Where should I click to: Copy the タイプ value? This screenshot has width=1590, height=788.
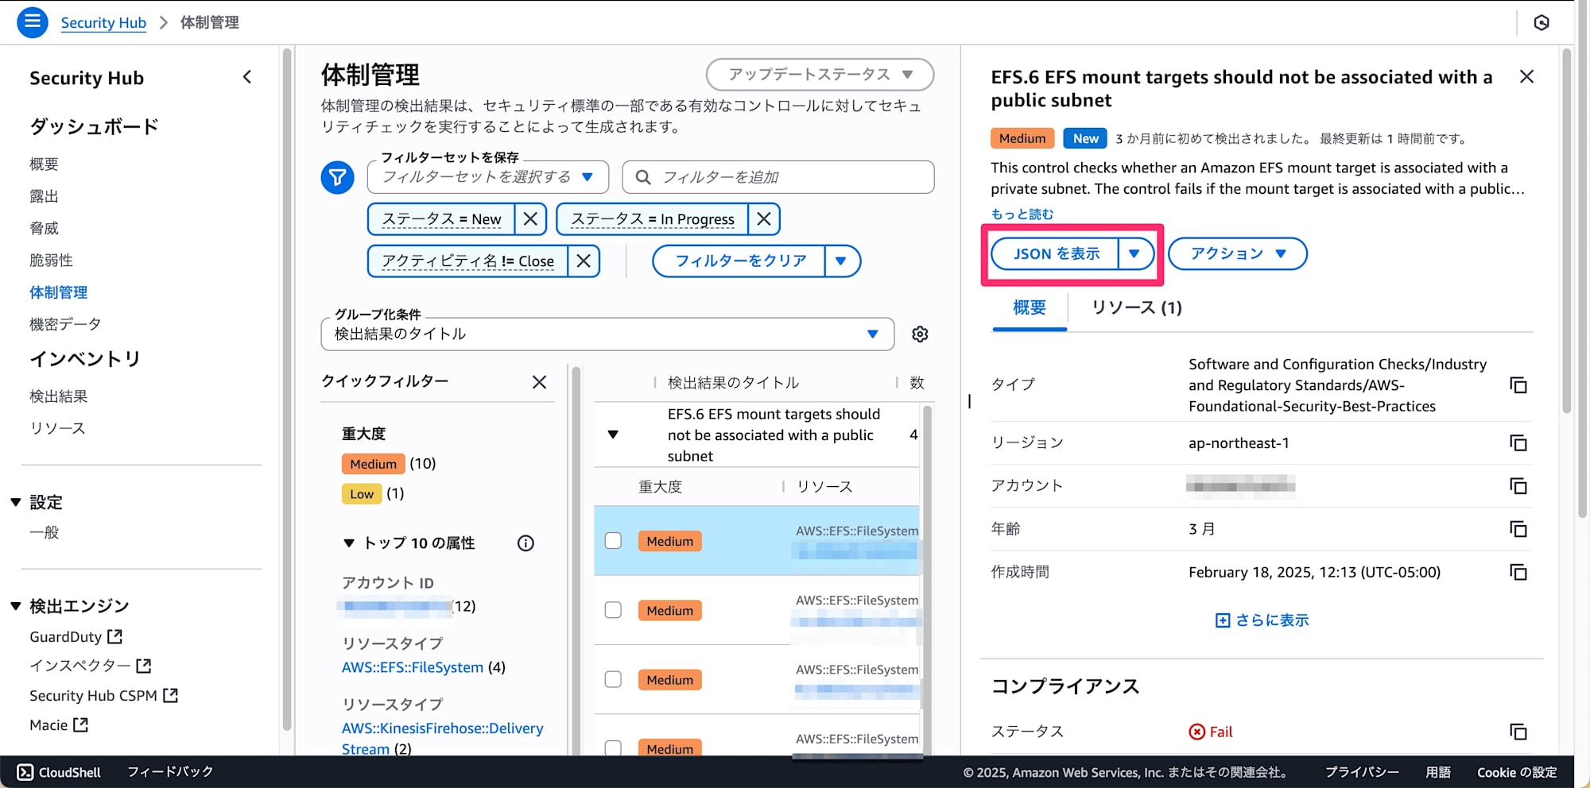pos(1518,385)
